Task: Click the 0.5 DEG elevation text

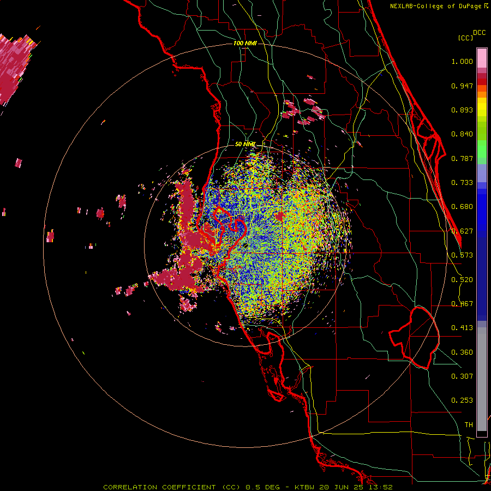Action: 262,487
